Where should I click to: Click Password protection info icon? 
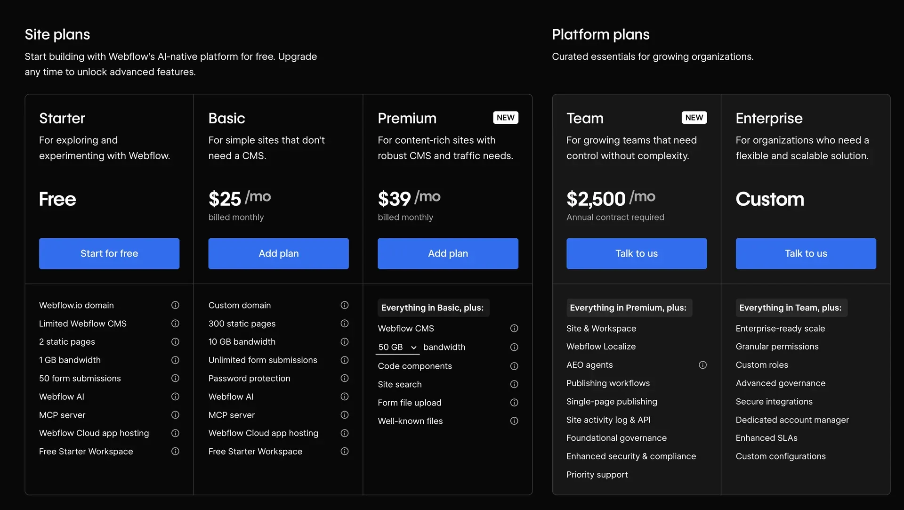click(345, 378)
